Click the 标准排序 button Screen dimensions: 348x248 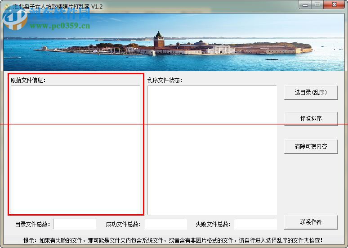pyautogui.click(x=311, y=119)
